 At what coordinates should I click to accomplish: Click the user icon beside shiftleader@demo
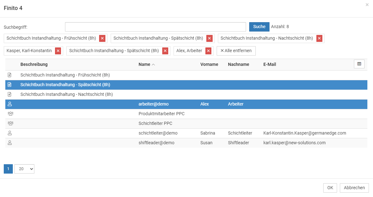coord(10,143)
